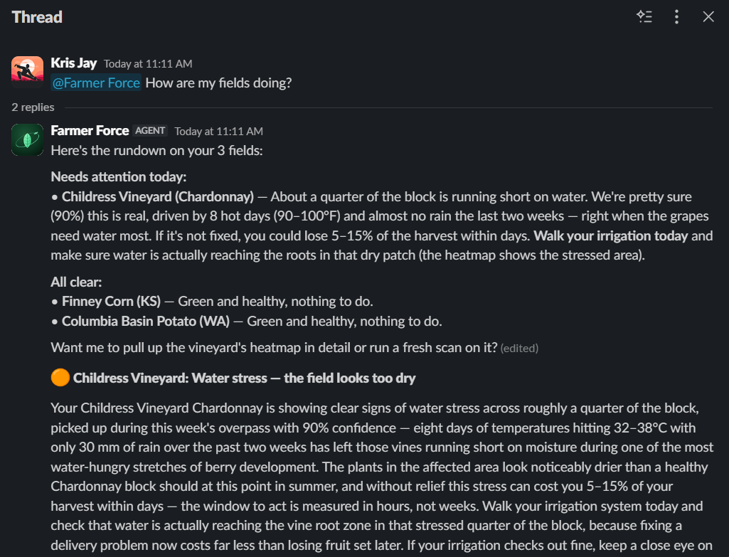Click the AGENT badge next to Farmer Force
This screenshot has height=557, width=729.
[150, 131]
